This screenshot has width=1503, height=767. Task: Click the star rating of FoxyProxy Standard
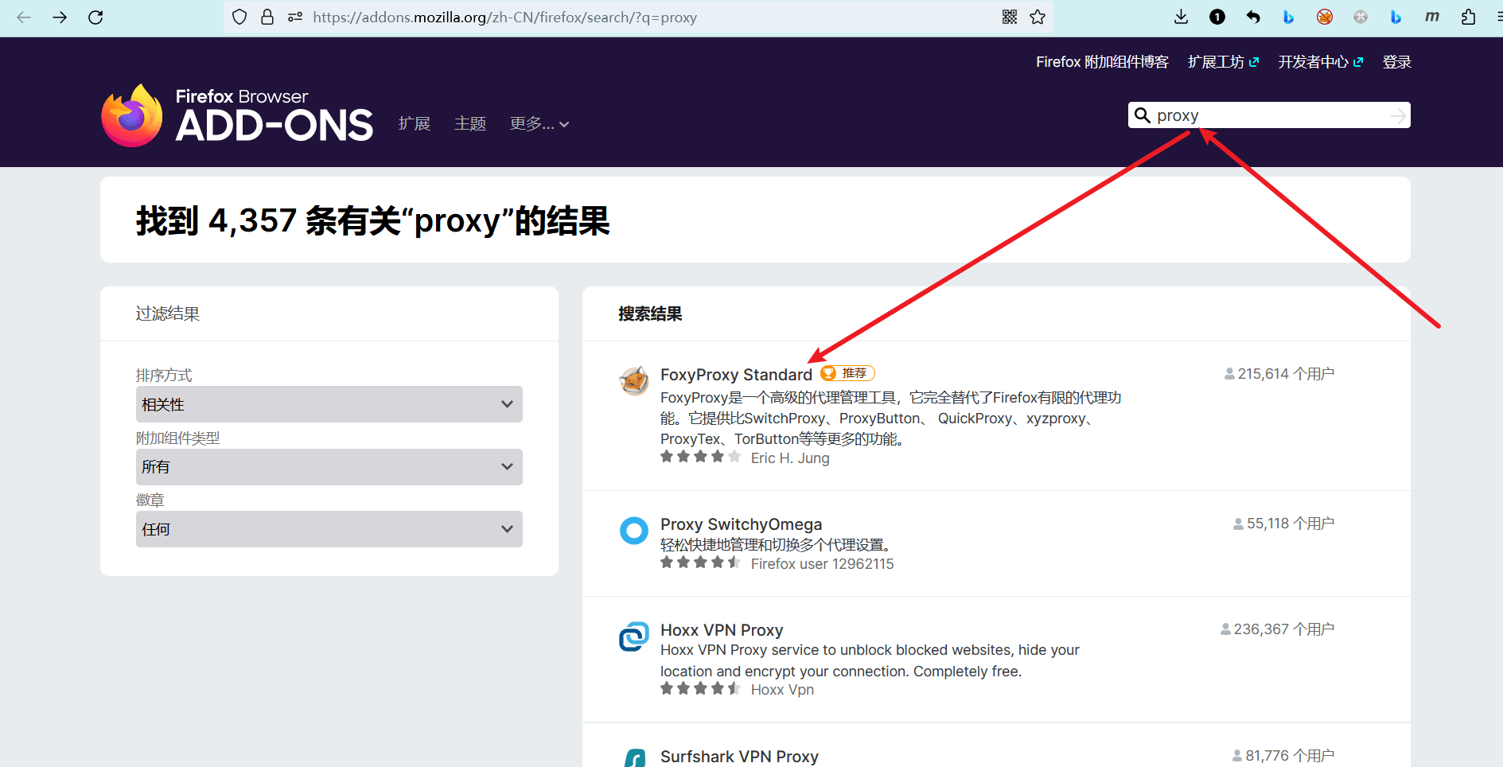[x=700, y=457]
